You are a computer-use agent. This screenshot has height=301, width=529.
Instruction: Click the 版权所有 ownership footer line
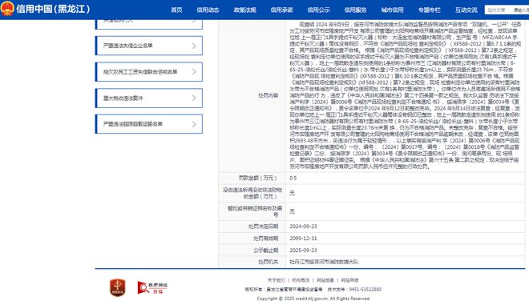coord(284,290)
